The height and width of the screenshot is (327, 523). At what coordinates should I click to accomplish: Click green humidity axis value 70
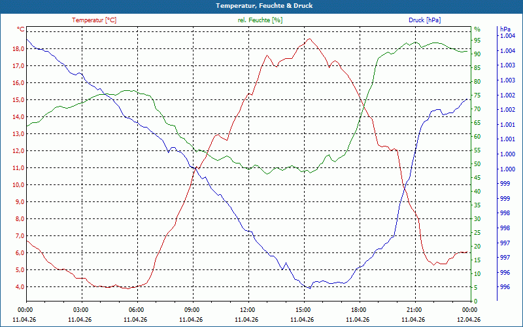click(477, 109)
